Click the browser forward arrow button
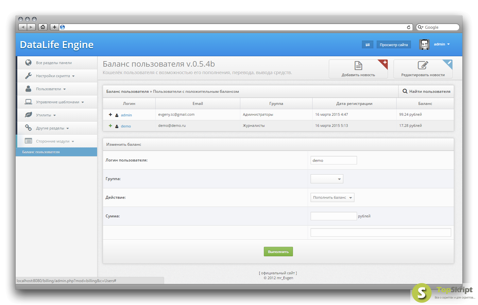 31,27
